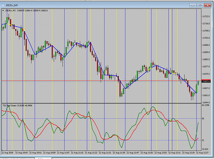Image resolution: width=214 pixels, height=159 pixels.
Task: Maximize the .DE30.c,M1 chart window
Action: pyautogui.click(x=200, y=5)
